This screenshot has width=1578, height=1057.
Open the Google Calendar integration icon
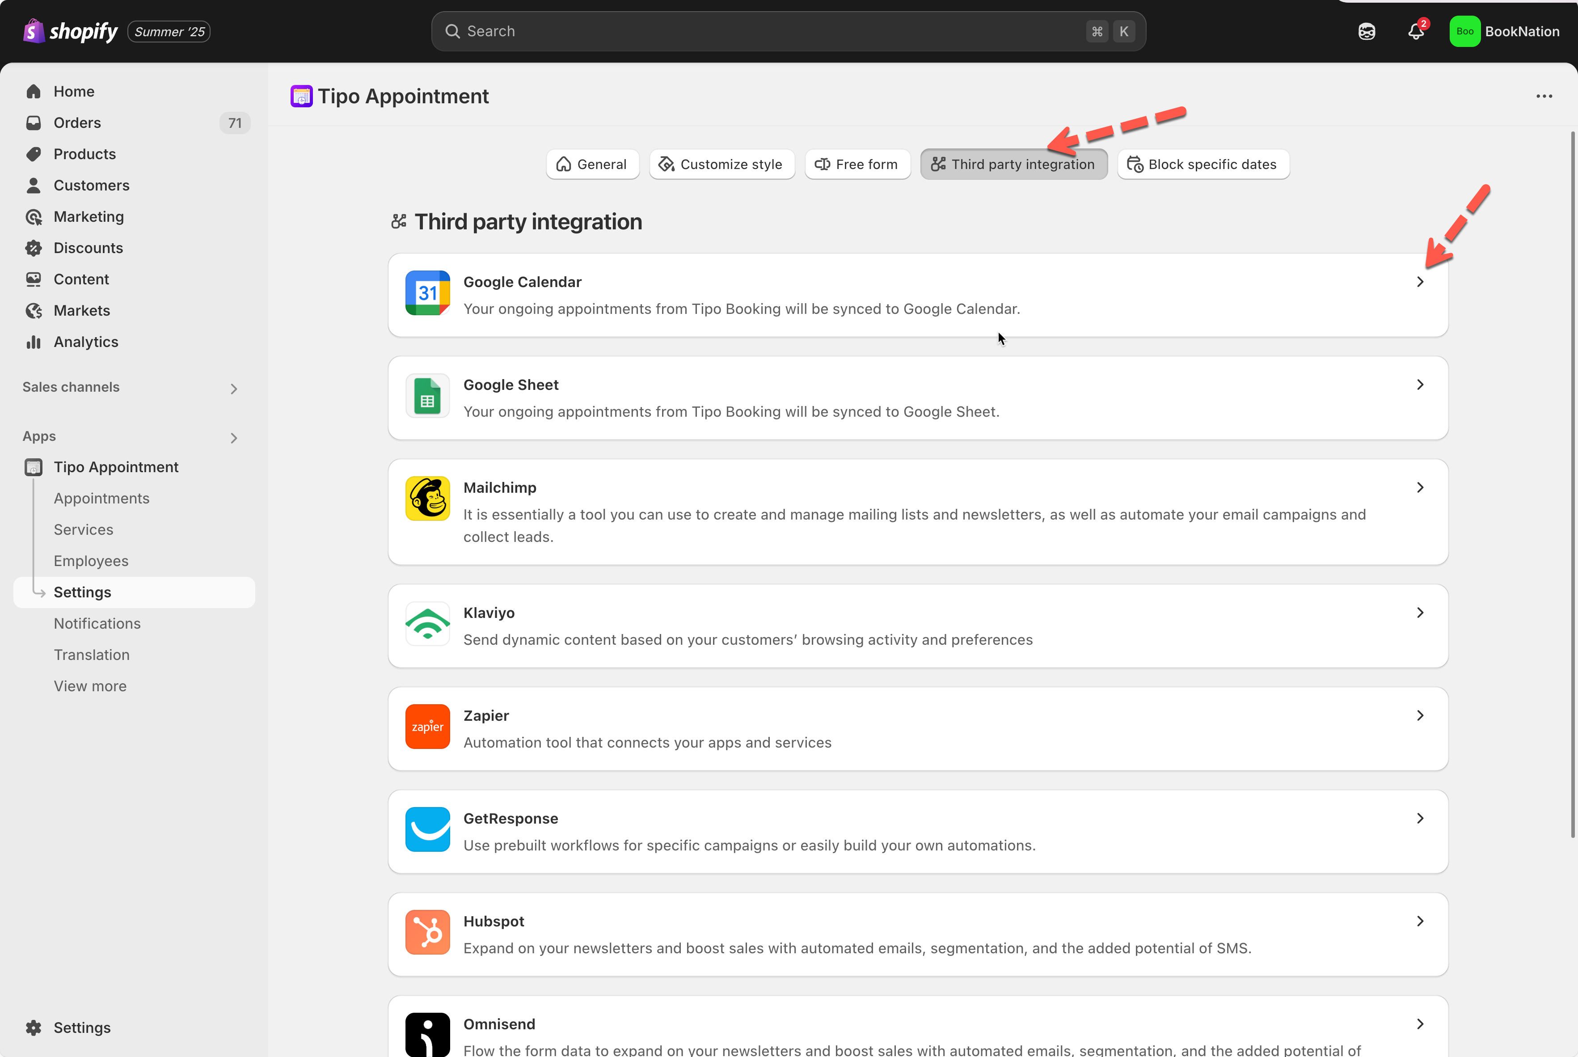click(x=427, y=293)
